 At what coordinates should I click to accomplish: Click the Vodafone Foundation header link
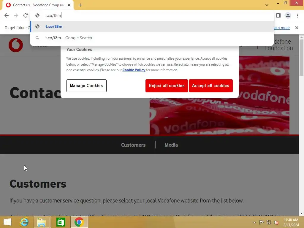coord(279,45)
